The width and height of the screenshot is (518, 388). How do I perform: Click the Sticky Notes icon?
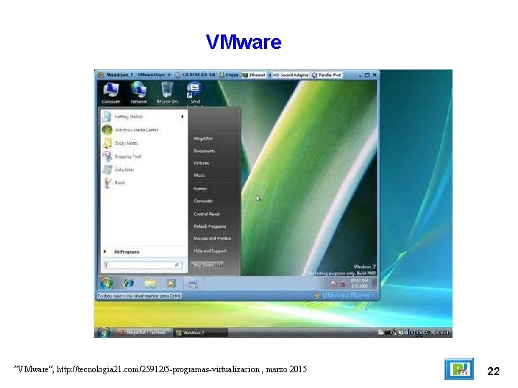[107, 143]
